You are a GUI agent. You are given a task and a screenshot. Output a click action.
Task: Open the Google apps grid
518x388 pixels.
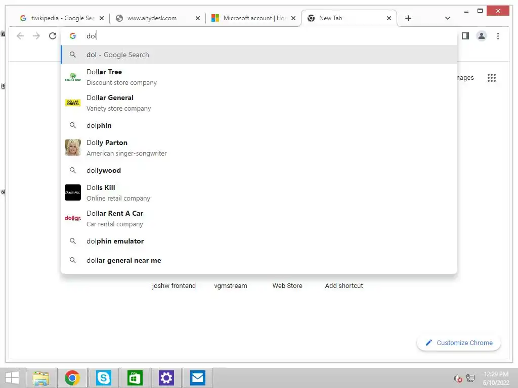click(x=492, y=78)
